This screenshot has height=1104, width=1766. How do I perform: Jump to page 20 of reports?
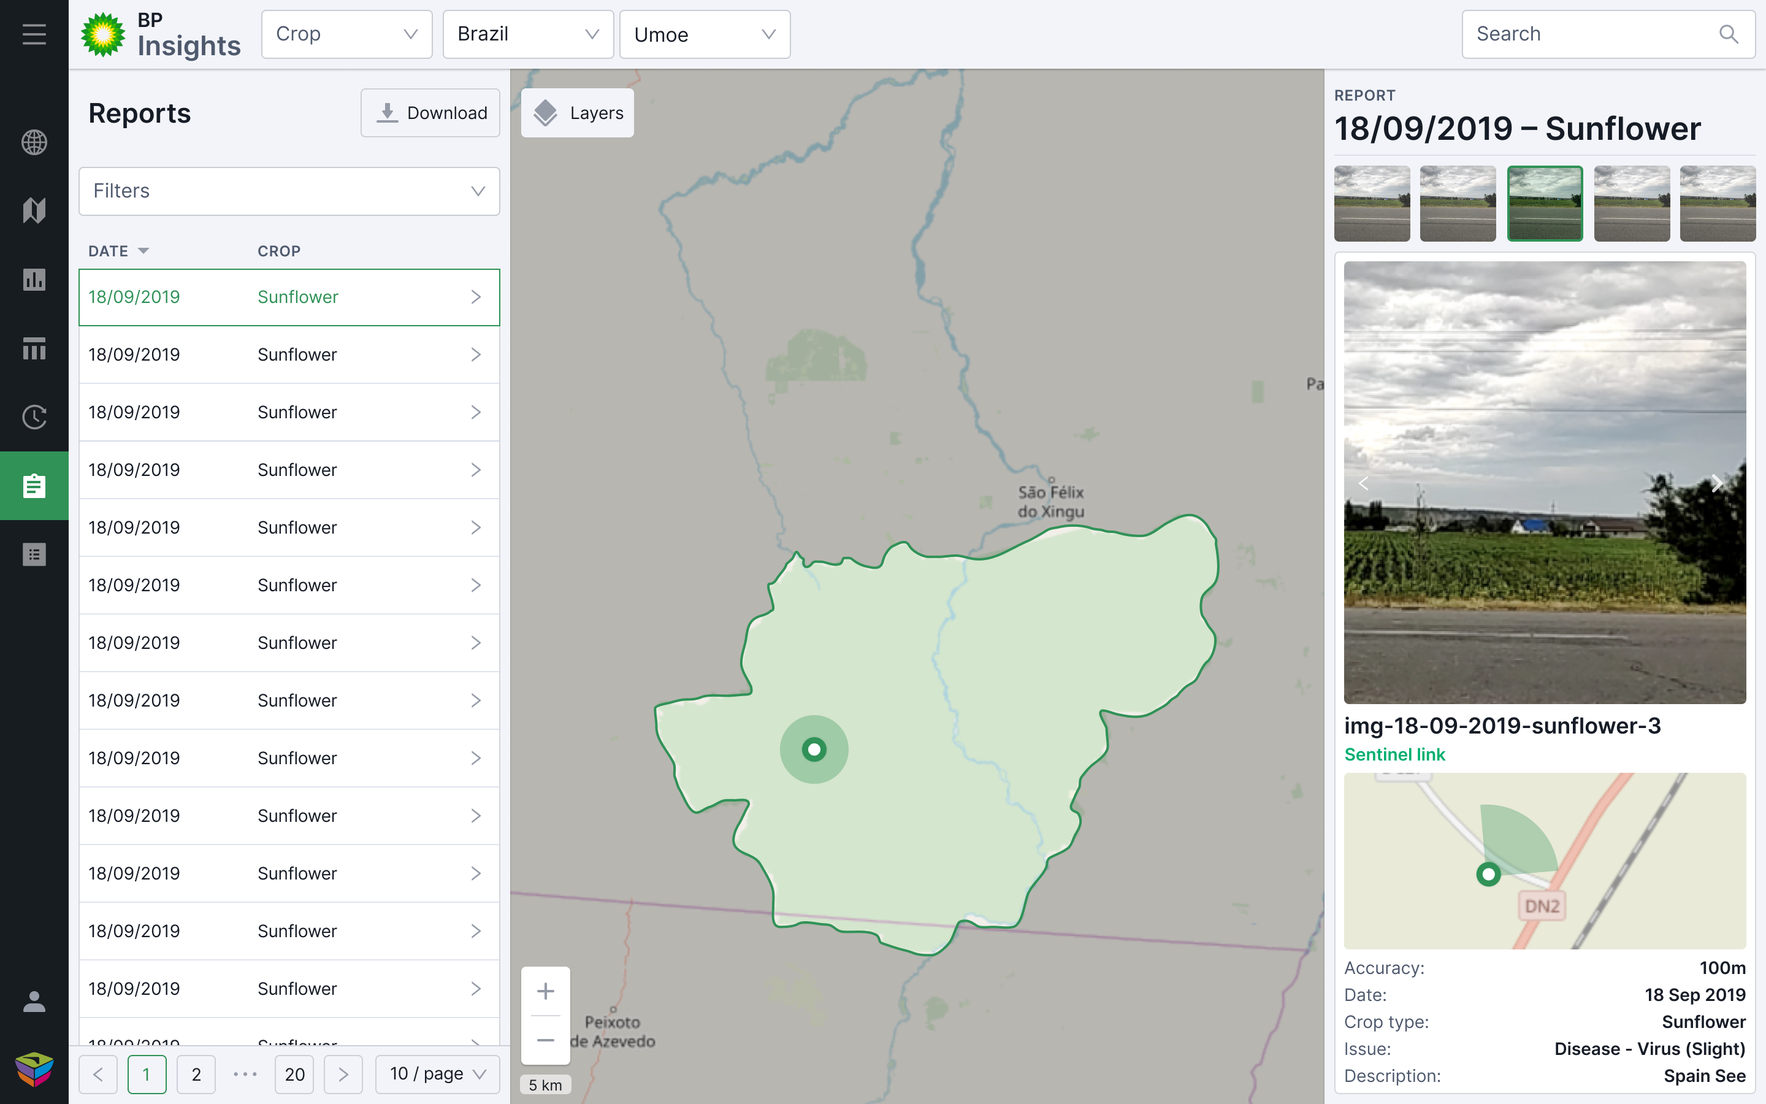pos(294,1074)
